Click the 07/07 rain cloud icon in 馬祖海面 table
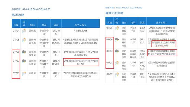This screenshot has height=107, width=190. pyautogui.click(x=24, y=61)
